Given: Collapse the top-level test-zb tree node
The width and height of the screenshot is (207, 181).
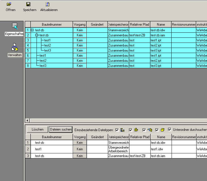Looking at the screenshot, I should [x=32, y=30].
